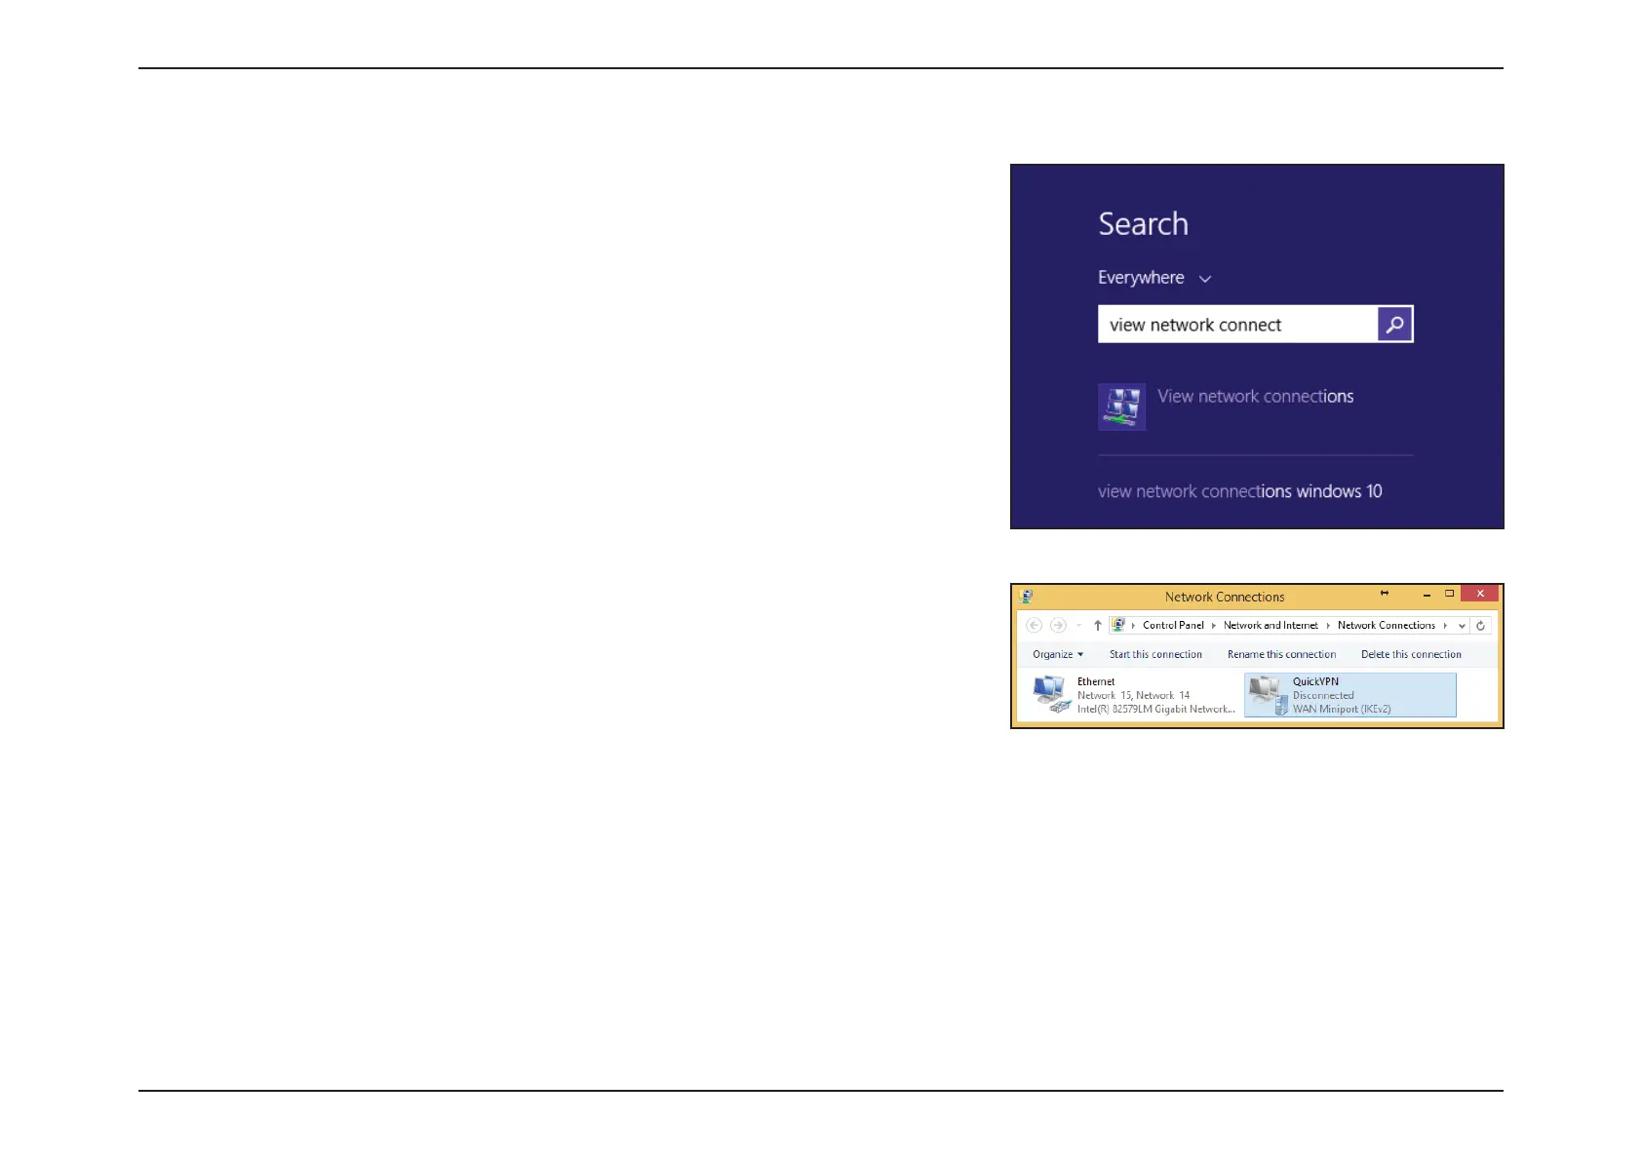Click the search text input field
Screen dimensions: 1642x1160
click(1237, 325)
